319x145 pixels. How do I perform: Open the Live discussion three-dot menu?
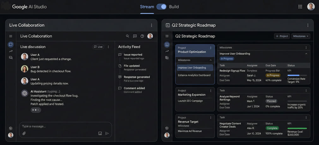(x=108, y=47)
